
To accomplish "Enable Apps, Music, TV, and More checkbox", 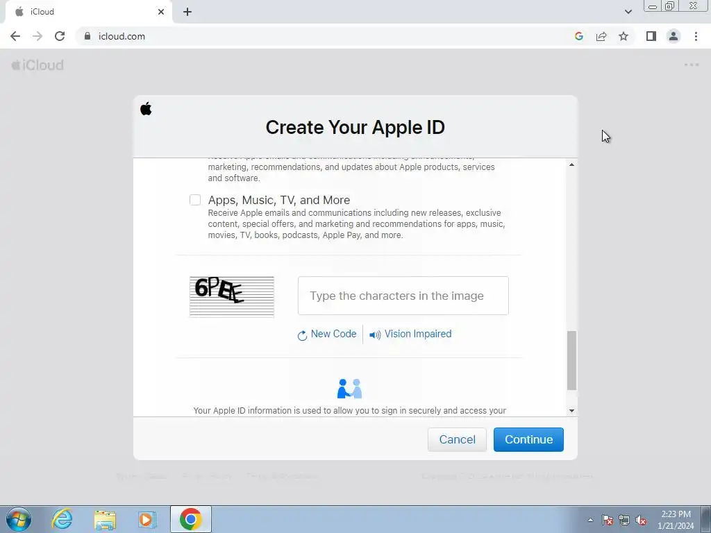I will (x=195, y=200).
